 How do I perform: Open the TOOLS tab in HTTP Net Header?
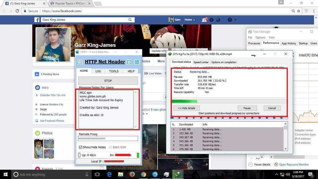tap(114, 71)
